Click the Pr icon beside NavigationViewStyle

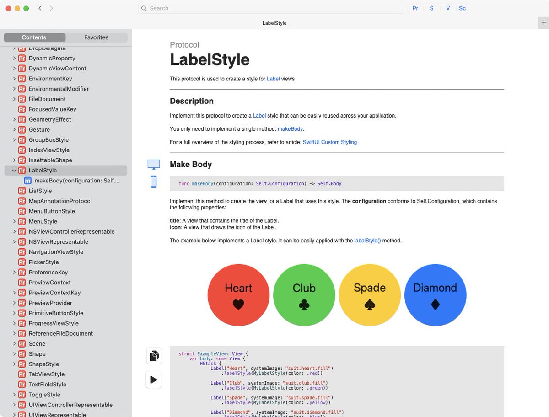click(22, 252)
